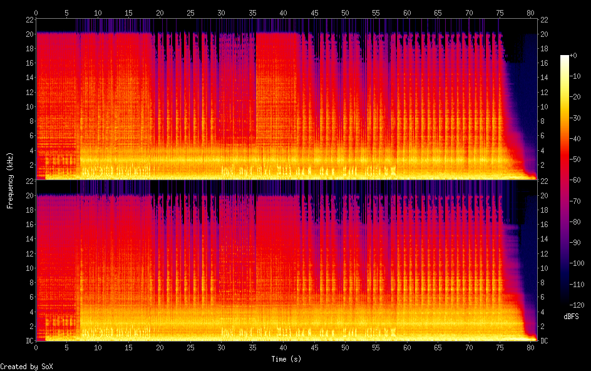
Task: Click the "Frequency (kHz)" axis title
Action: tap(10, 180)
